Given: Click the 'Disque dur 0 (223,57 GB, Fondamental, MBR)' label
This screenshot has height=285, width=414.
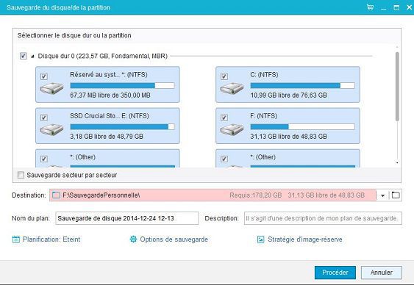Looking at the screenshot, I should pyautogui.click(x=103, y=56).
